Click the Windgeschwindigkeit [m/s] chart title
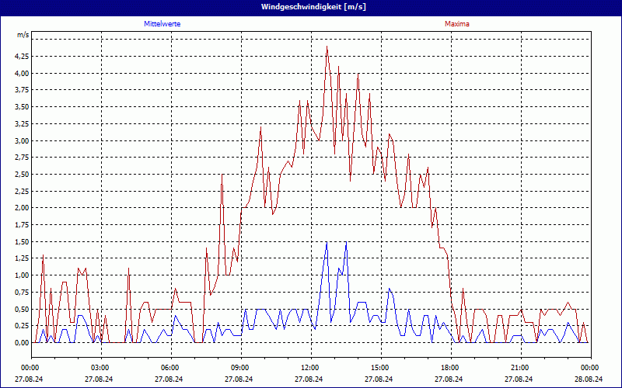 click(311, 6)
